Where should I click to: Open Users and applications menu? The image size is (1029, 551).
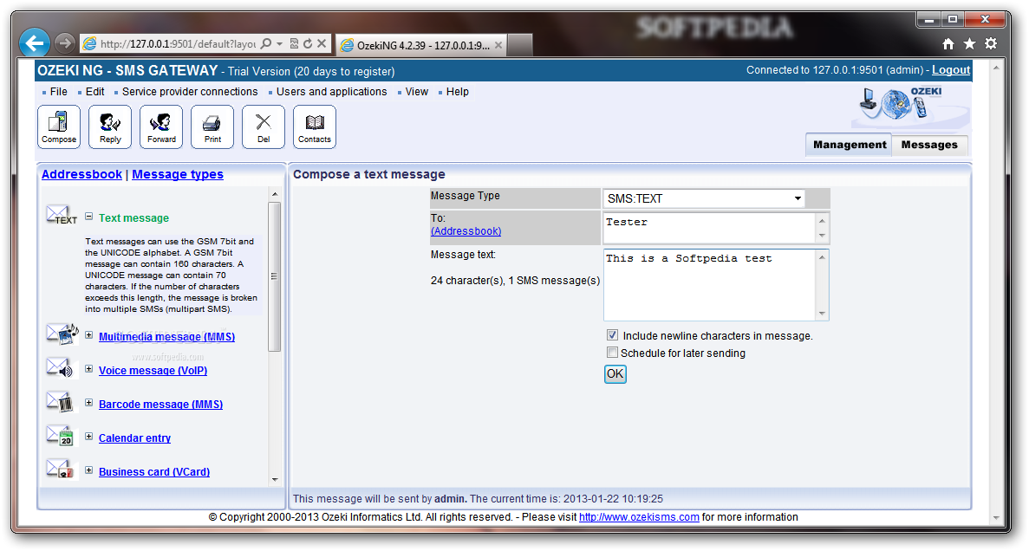click(x=331, y=92)
